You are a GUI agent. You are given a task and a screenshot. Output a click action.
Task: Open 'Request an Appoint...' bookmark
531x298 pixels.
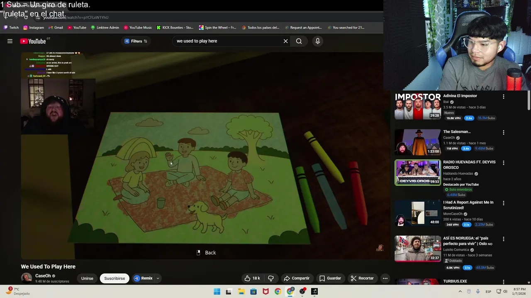coord(303,28)
